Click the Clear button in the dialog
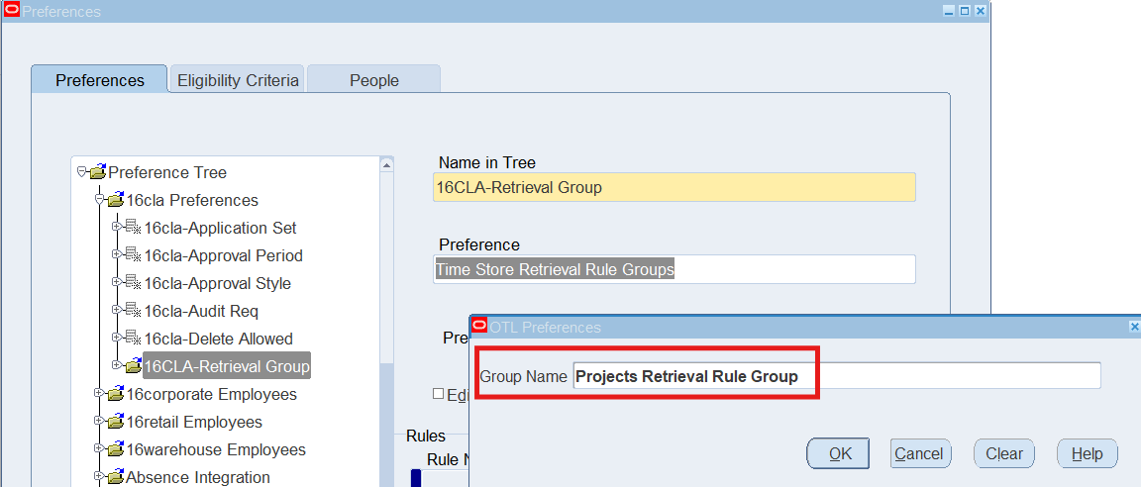The height and width of the screenshot is (487, 1141). pyautogui.click(x=1003, y=453)
